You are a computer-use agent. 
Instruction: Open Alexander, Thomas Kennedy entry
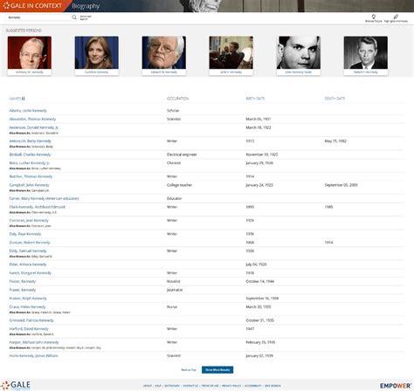pos(32,119)
